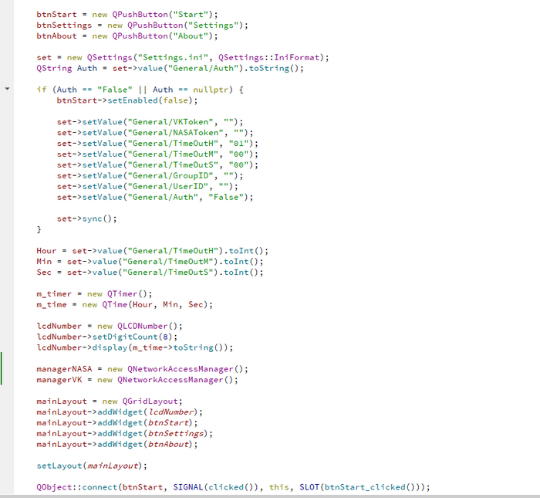Click the Hour = set->value line
Viewport: 540px width, 498px height.
152,251
